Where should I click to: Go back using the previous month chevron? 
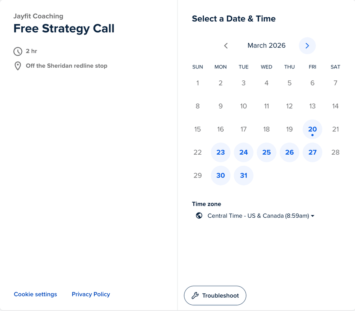click(x=226, y=46)
